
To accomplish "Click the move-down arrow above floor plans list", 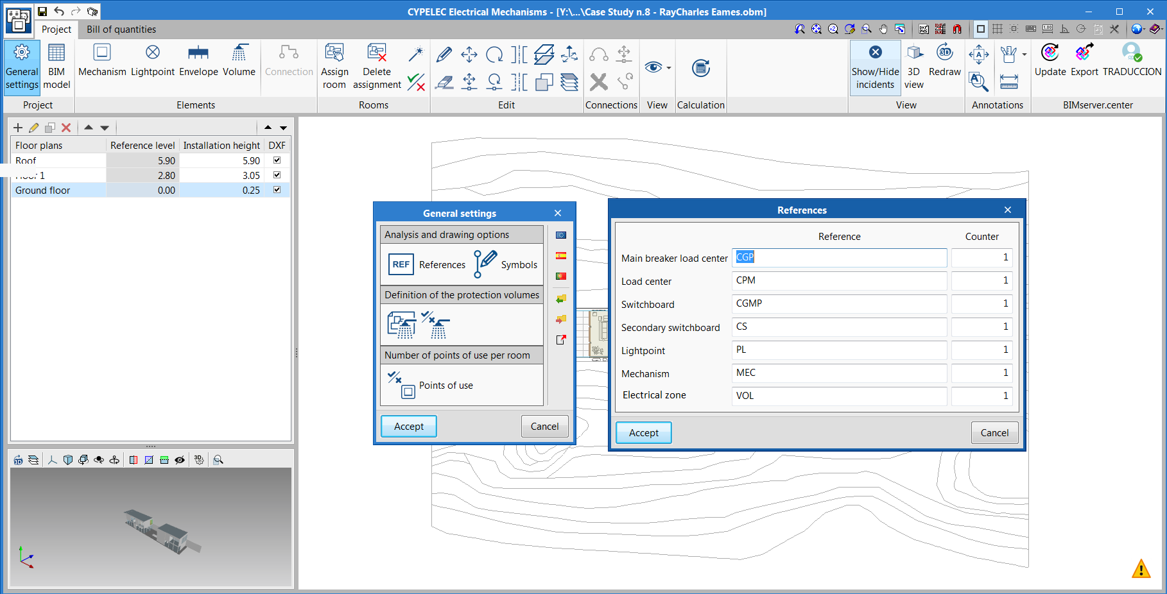I will click(x=105, y=128).
